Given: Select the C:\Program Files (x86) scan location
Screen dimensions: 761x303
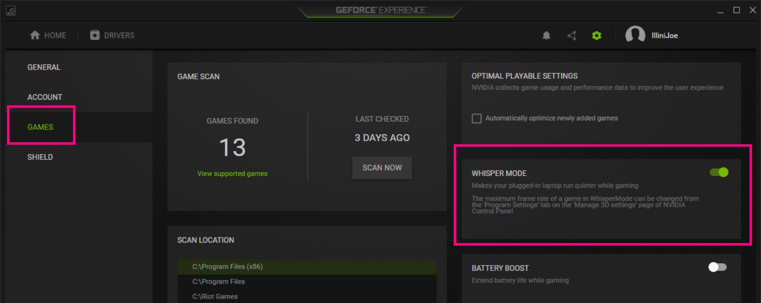Looking at the screenshot, I should [x=227, y=267].
